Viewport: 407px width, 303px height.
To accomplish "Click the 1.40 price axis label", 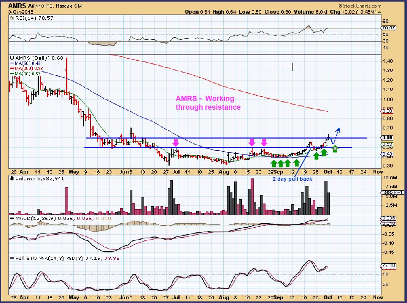I will [x=388, y=61].
